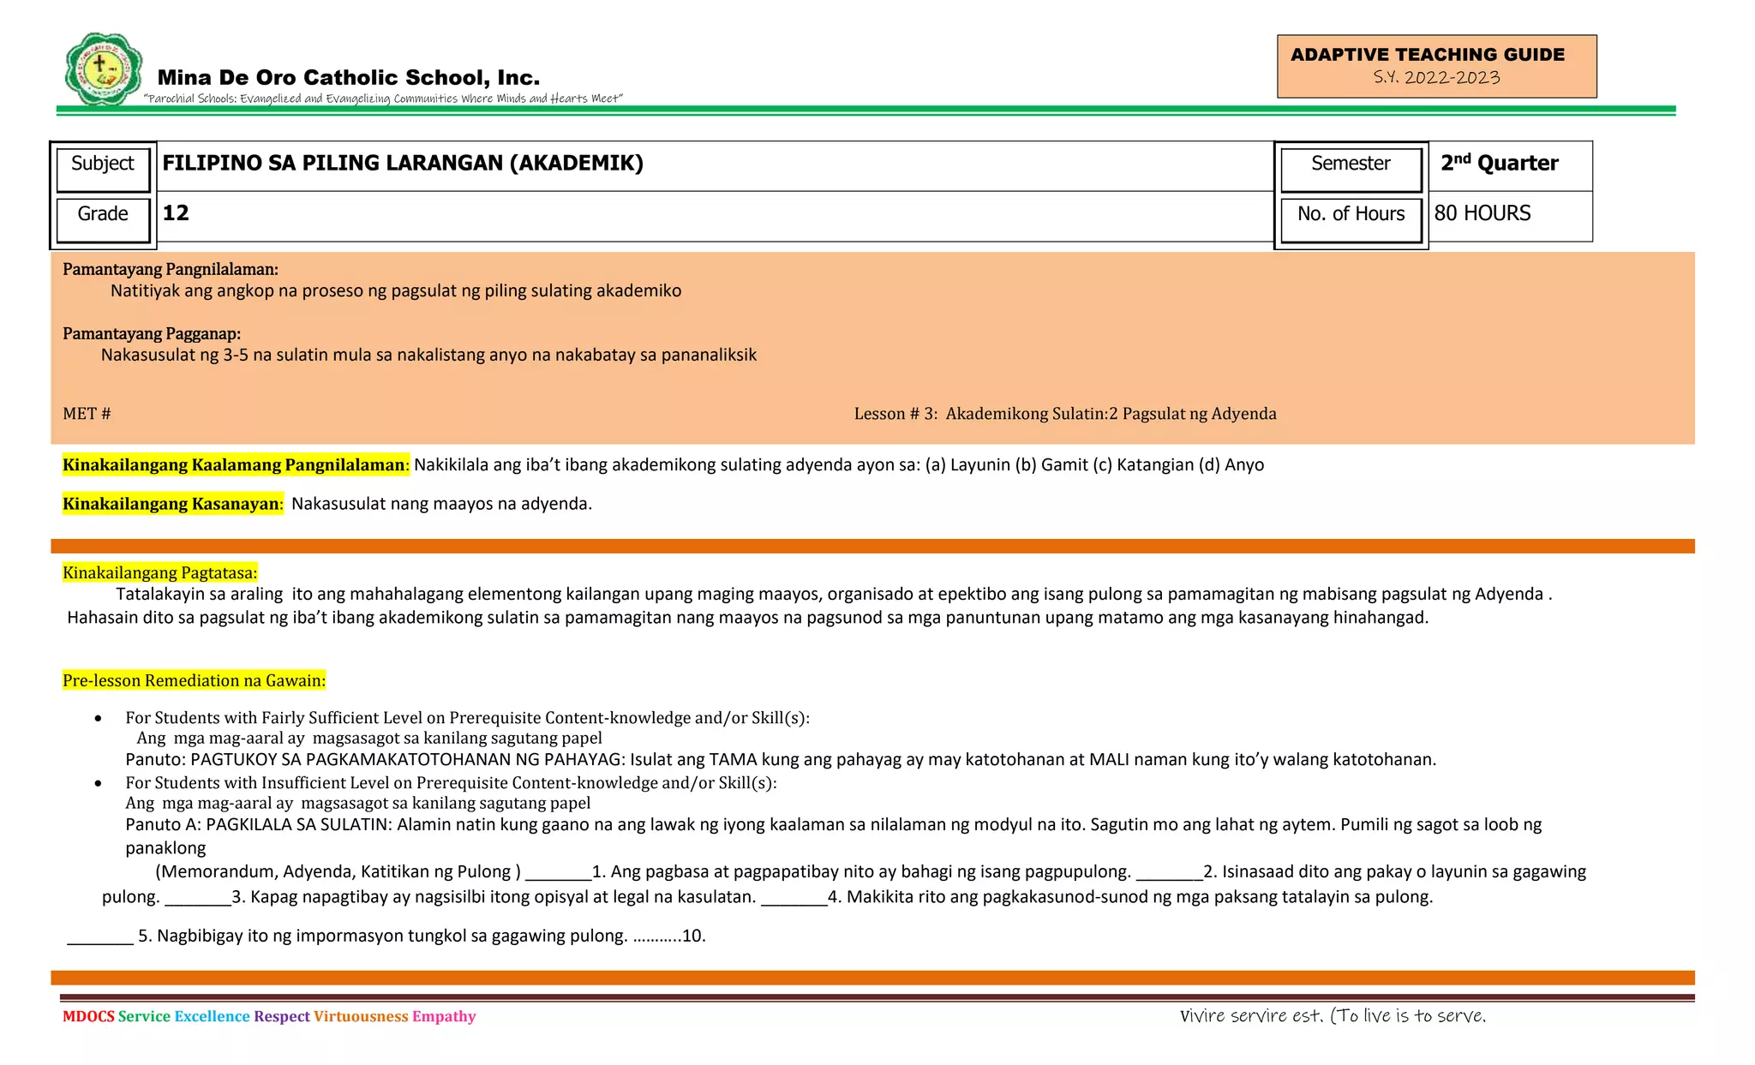Select the Subject label cell
Viewport: 1755px width, 1065px height.
pos(103,165)
